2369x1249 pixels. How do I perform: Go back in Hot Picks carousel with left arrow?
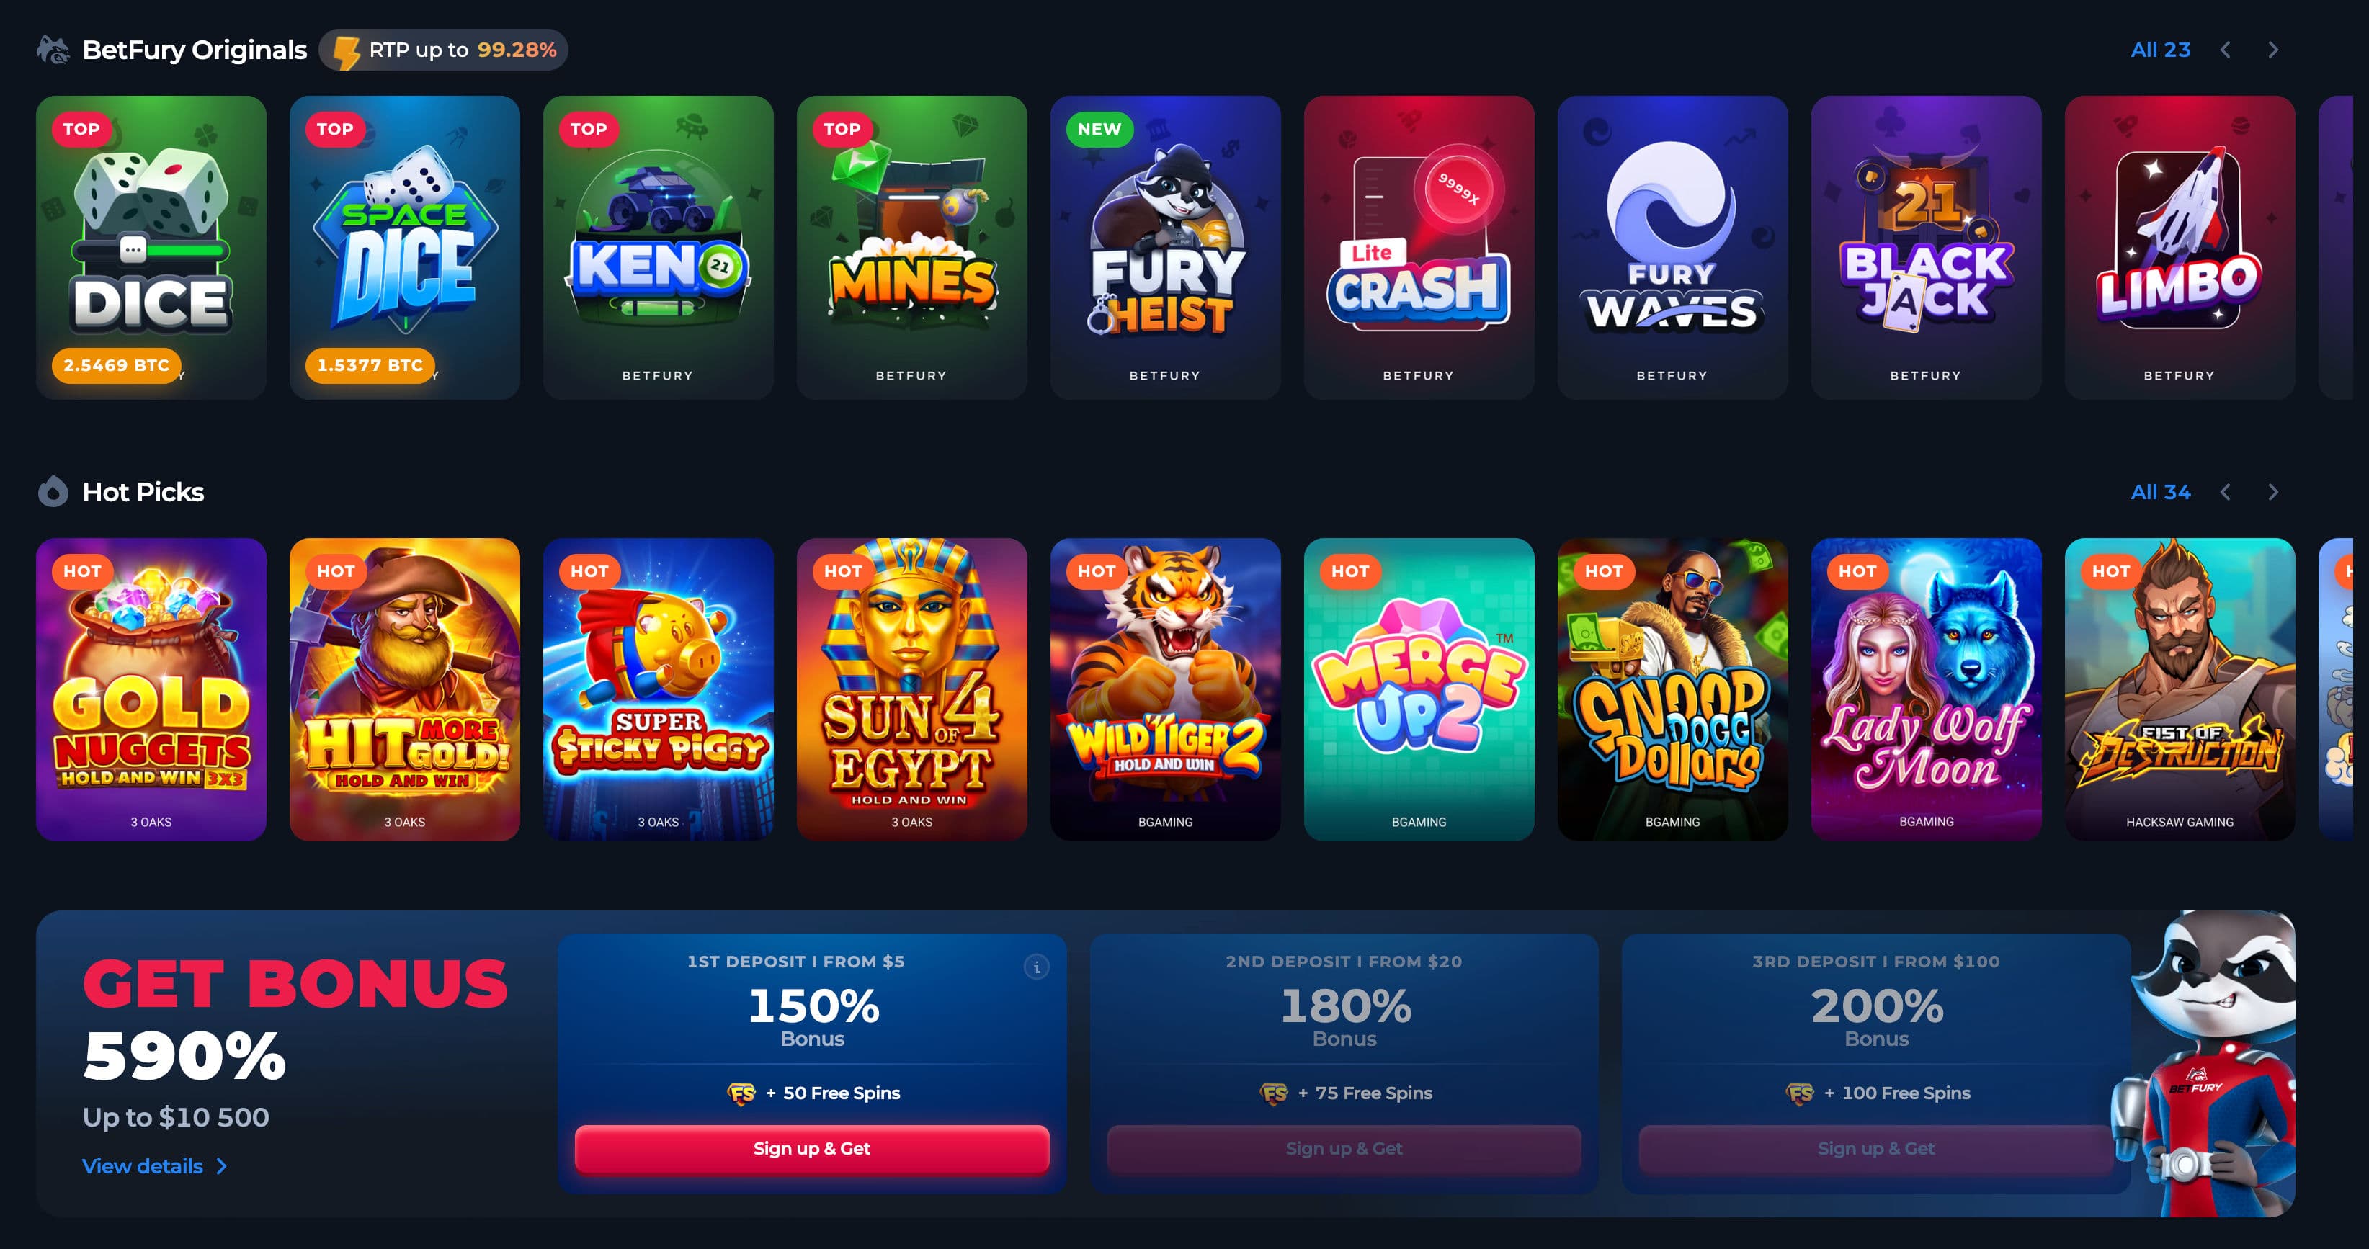click(x=2226, y=492)
